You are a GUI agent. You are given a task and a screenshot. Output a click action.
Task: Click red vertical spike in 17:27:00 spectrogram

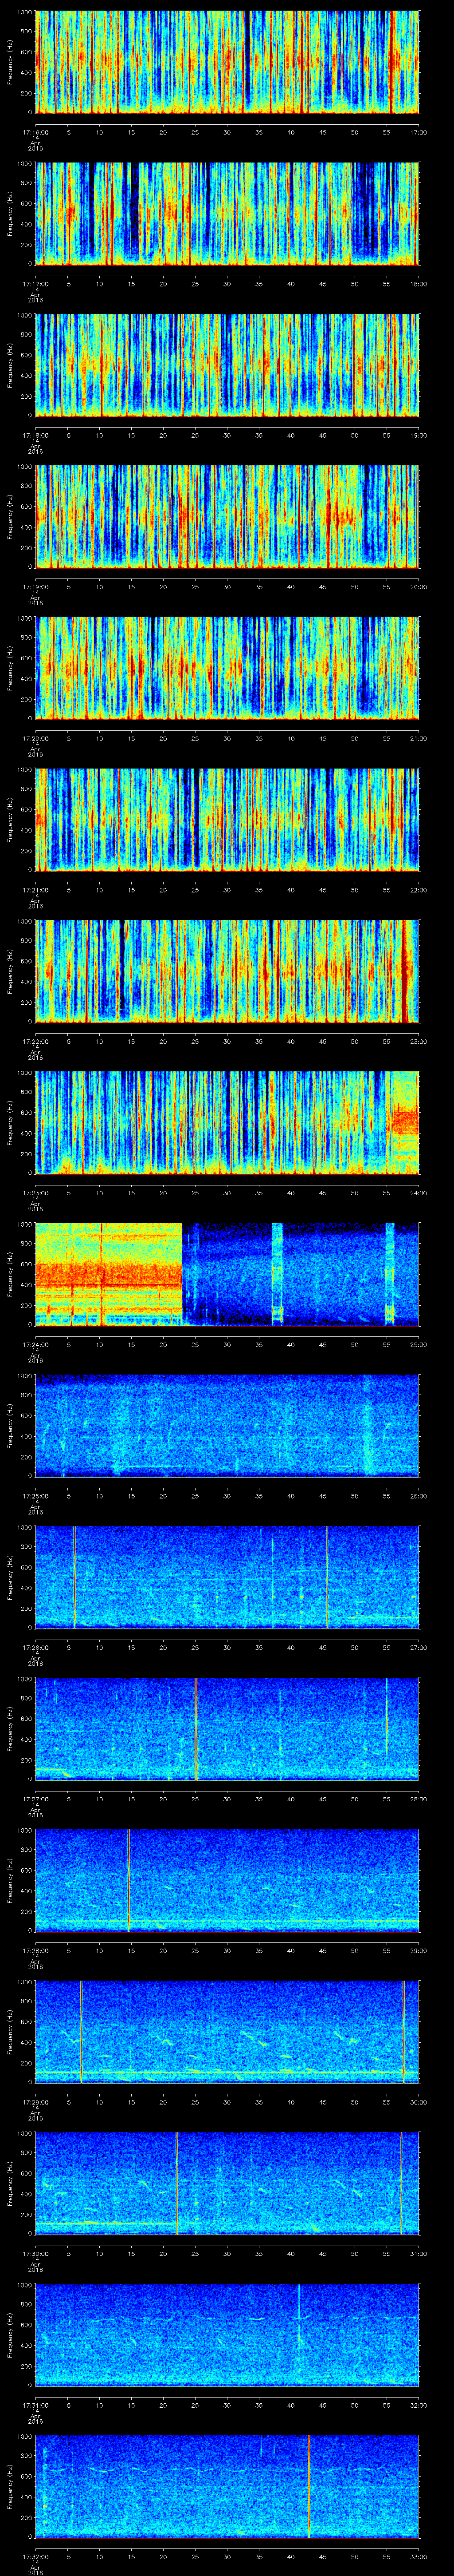point(196,1728)
